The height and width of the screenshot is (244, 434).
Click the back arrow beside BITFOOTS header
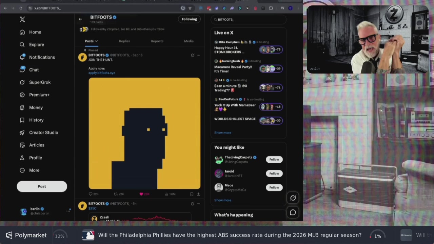80,19
